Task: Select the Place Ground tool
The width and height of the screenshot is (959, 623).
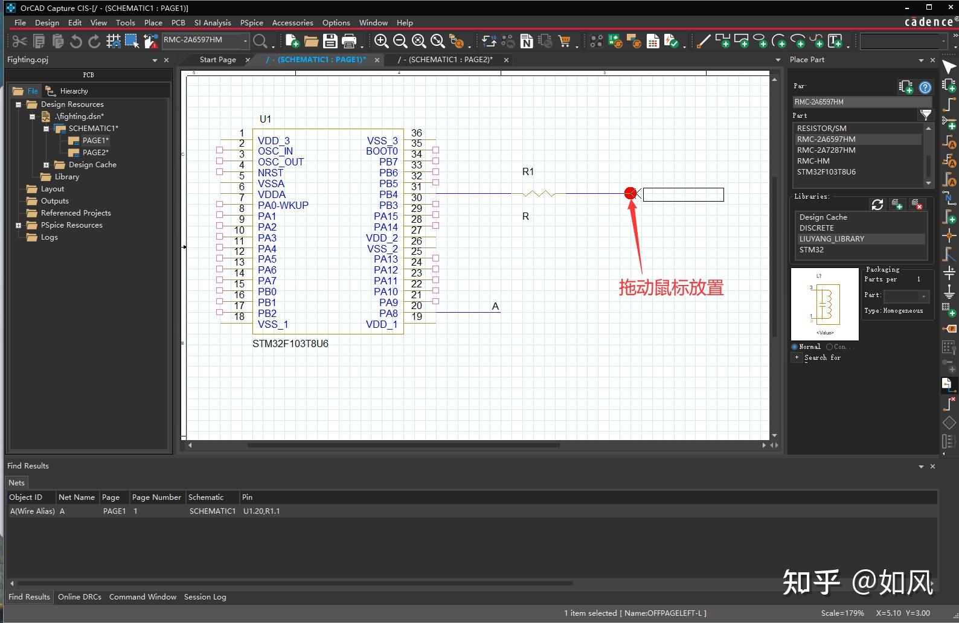Action: tap(949, 292)
